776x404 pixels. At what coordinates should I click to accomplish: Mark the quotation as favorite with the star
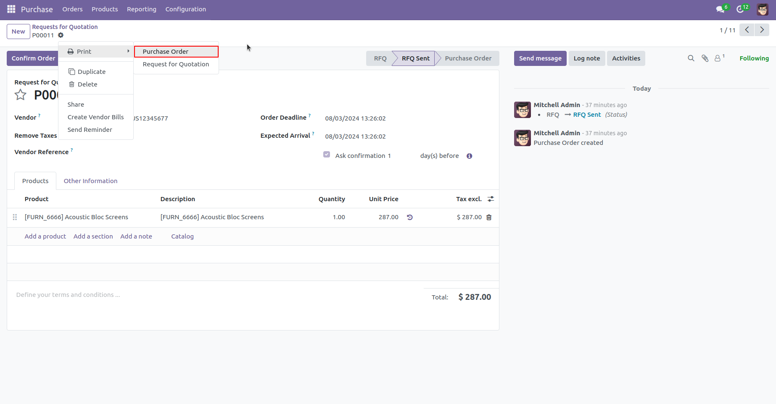point(20,94)
